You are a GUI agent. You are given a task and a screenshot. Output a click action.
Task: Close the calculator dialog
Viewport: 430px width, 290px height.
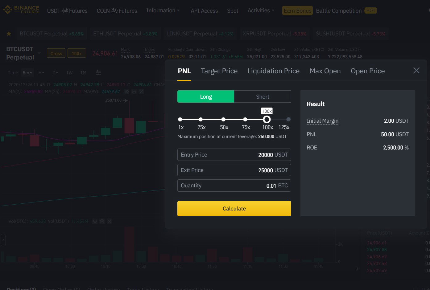pos(416,71)
